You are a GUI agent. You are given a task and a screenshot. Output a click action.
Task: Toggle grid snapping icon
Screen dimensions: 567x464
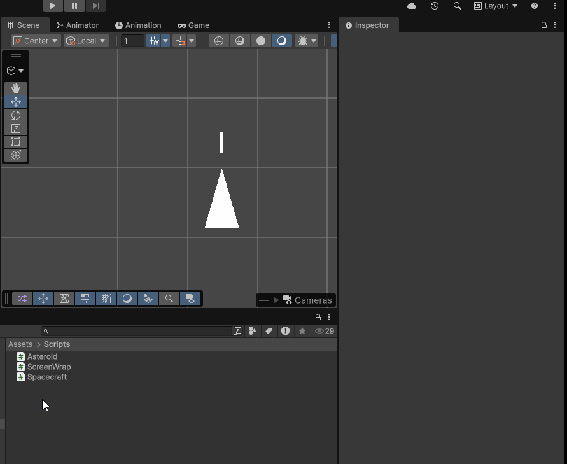[x=180, y=41]
